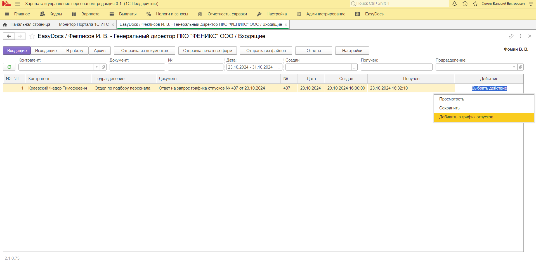
Task: Expand the Подразделение filter dropdown
Action: pos(514,67)
